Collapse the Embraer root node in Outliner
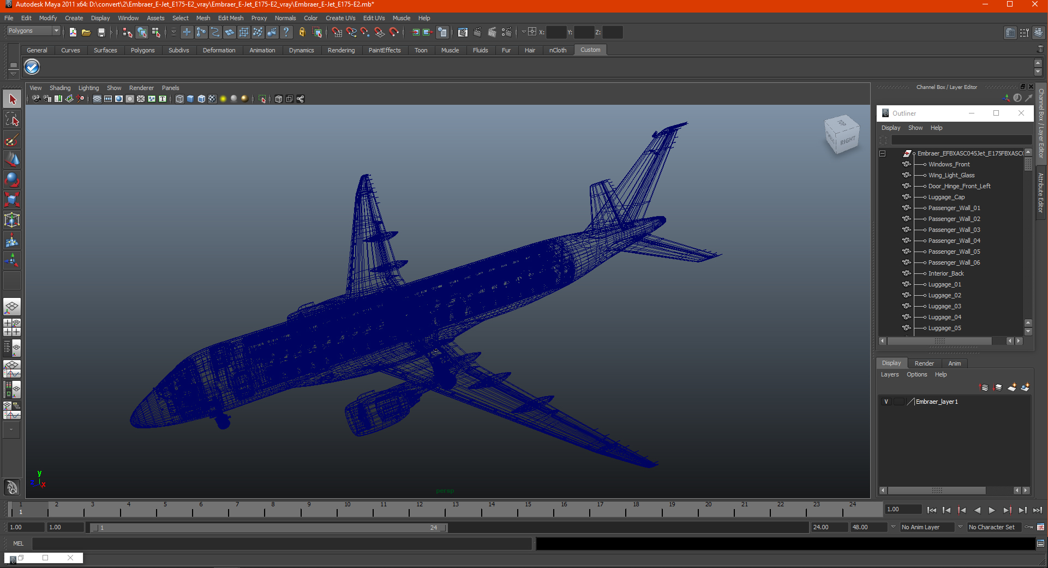This screenshot has height=568, width=1048. [882, 154]
